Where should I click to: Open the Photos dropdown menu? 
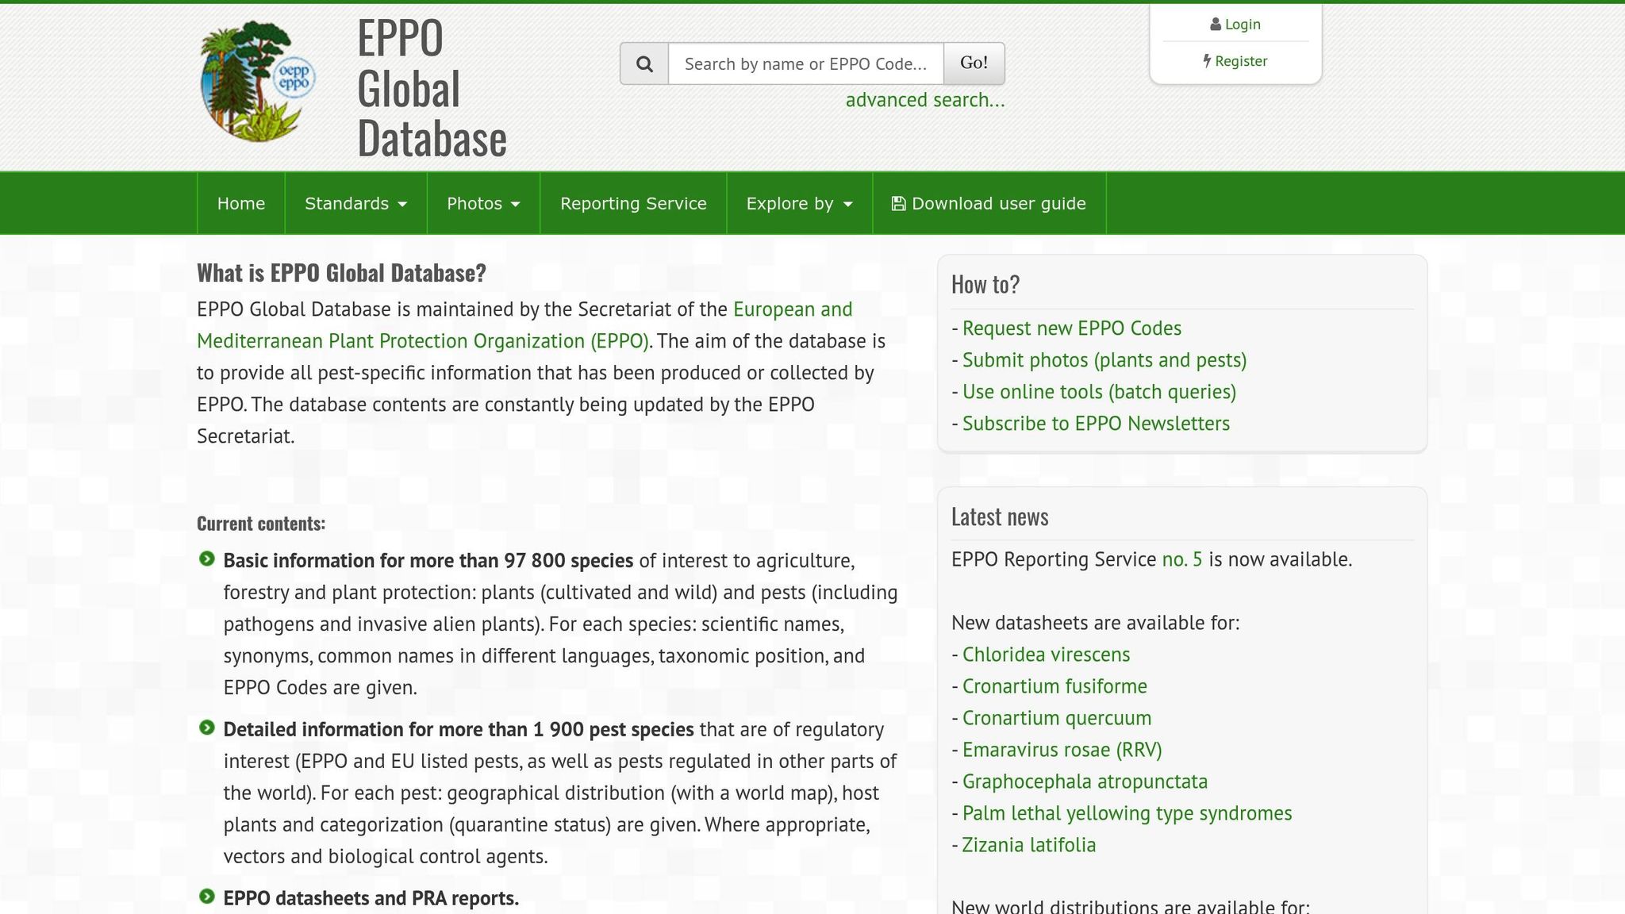[483, 204]
